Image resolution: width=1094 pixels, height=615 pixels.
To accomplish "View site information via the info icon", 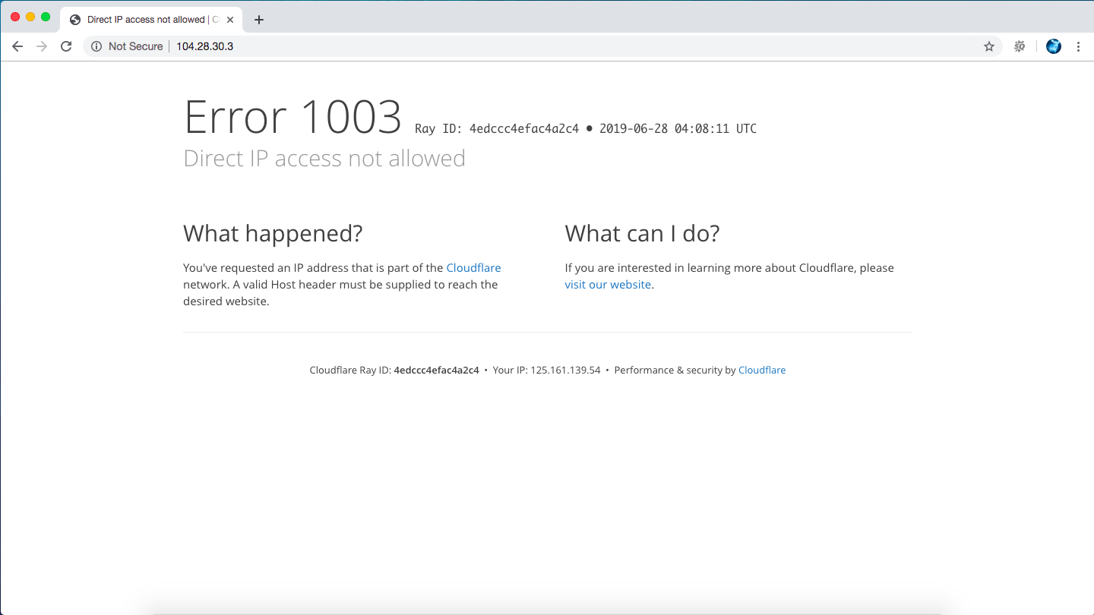I will (x=96, y=46).
